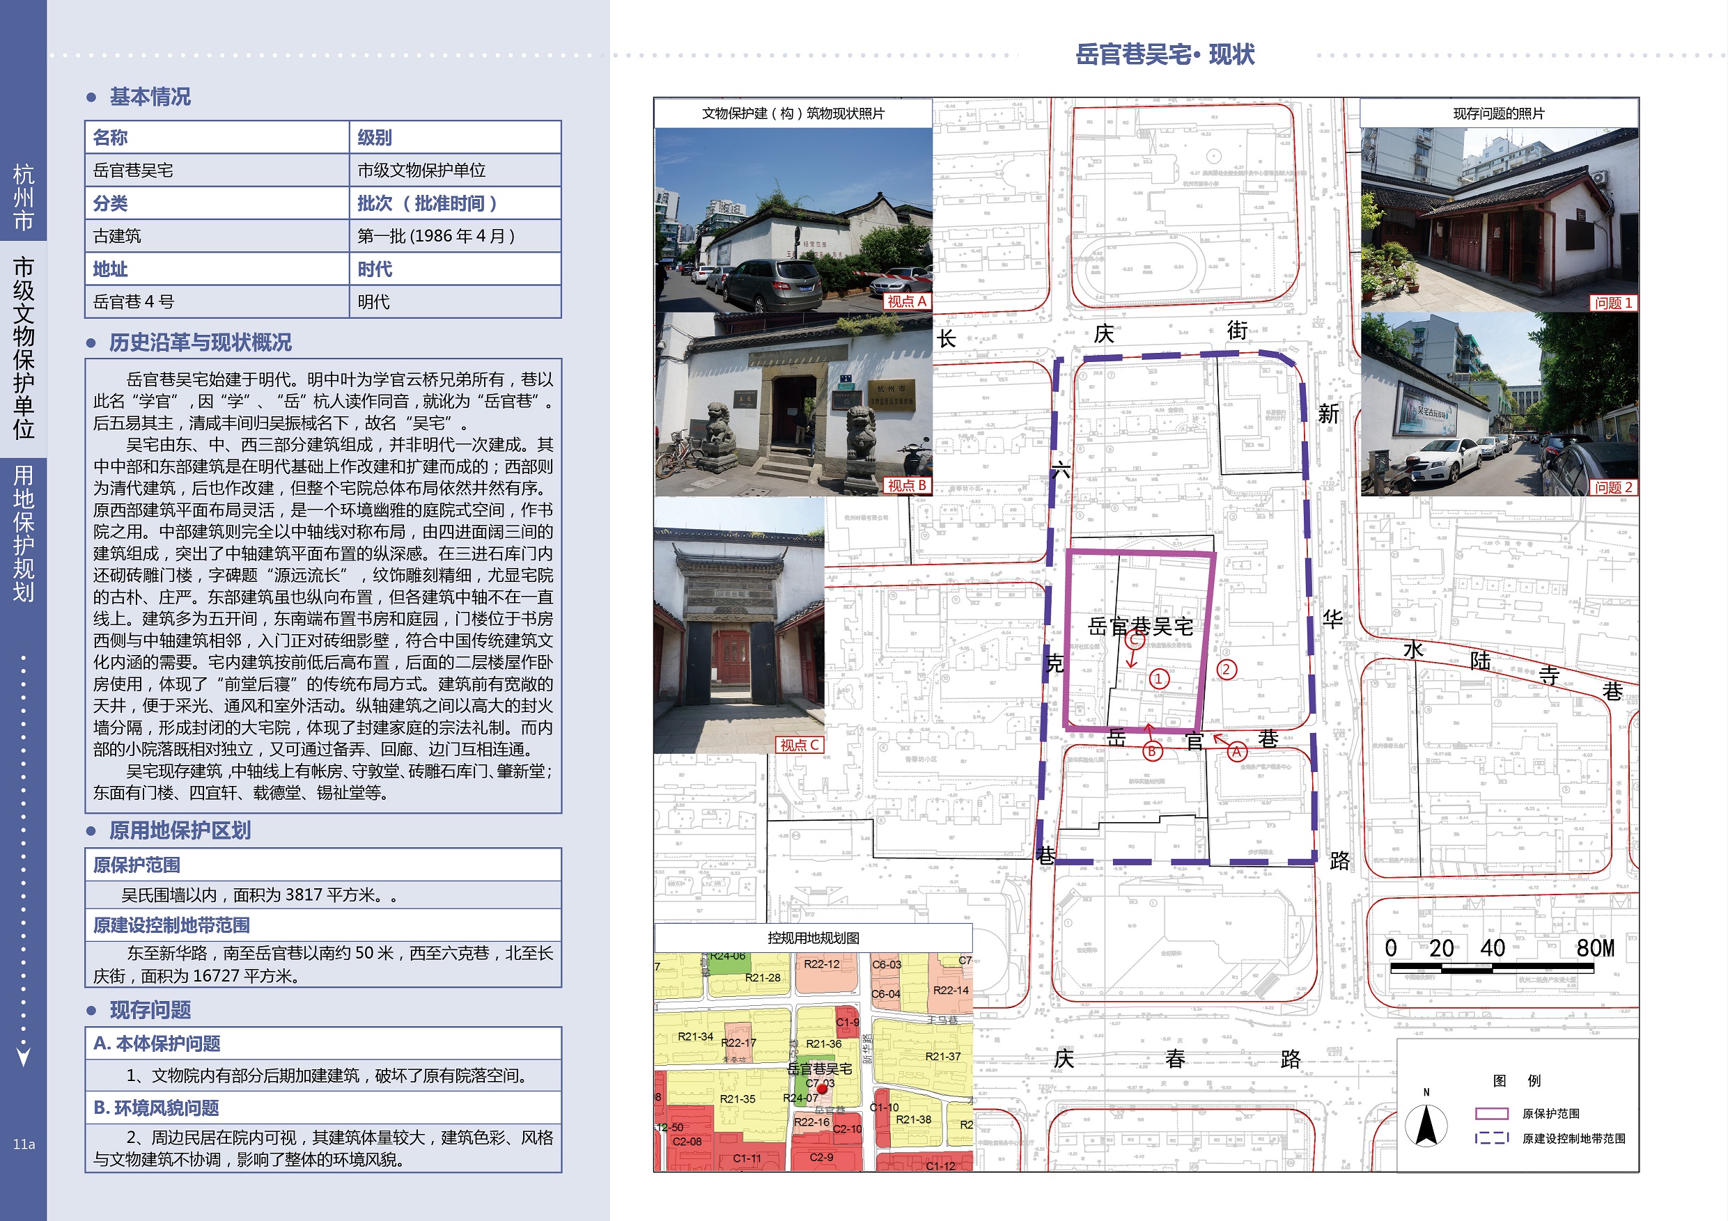Open the 视点 C photo of the brick gate
This screenshot has width=1728, height=1221.
pos(739,625)
